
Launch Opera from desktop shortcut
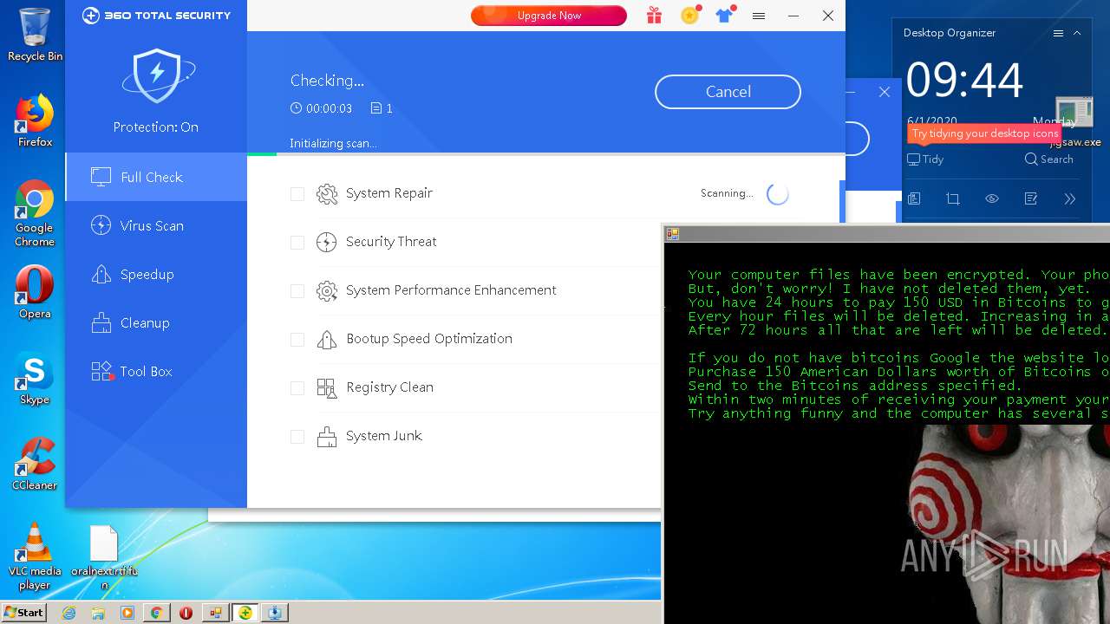click(35, 292)
